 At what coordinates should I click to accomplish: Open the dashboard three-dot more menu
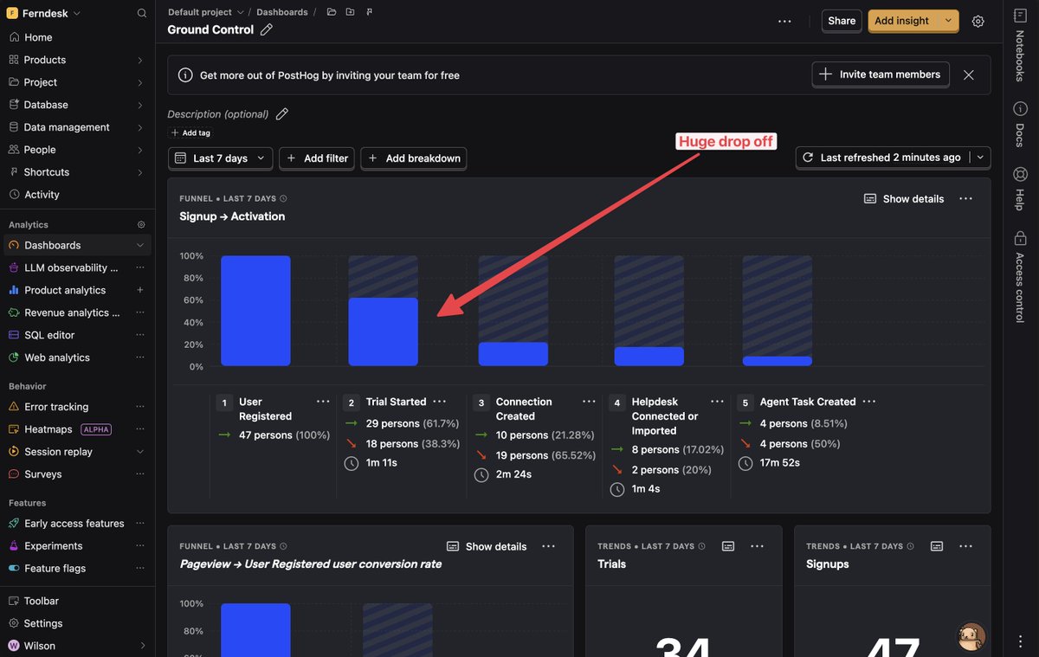[x=784, y=21]
